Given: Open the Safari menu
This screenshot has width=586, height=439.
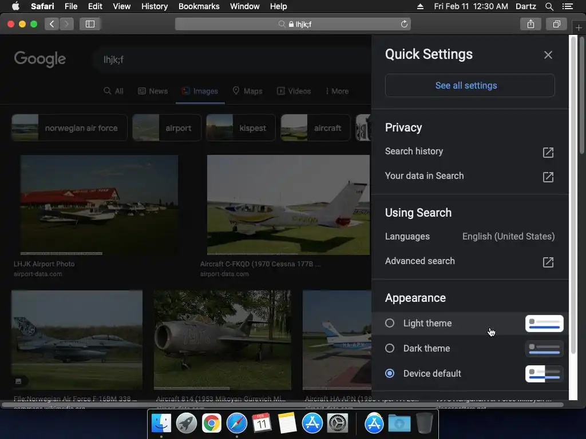Looking at the screenshot, I should tap(42, 6).
